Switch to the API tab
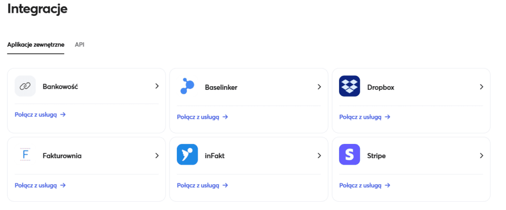506x210 pixels. (80, 44)
